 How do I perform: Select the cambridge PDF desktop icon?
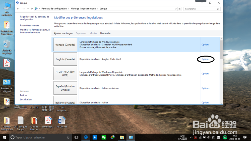pos(48,122)
